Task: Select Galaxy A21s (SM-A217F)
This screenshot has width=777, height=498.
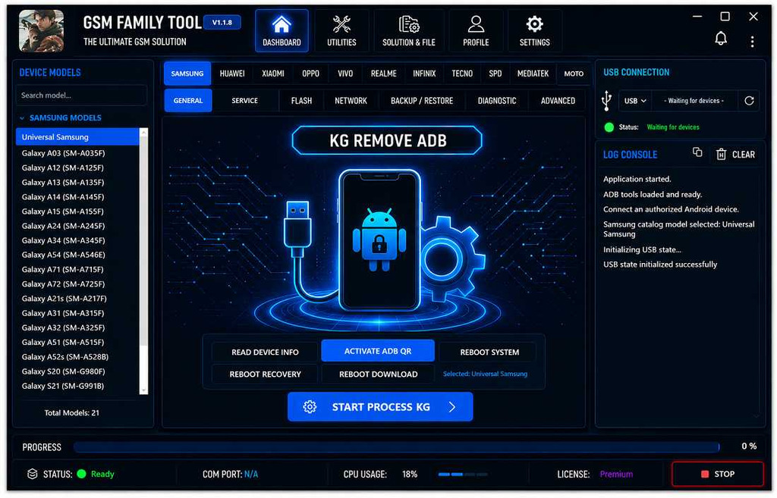Action: pos(77,299)
